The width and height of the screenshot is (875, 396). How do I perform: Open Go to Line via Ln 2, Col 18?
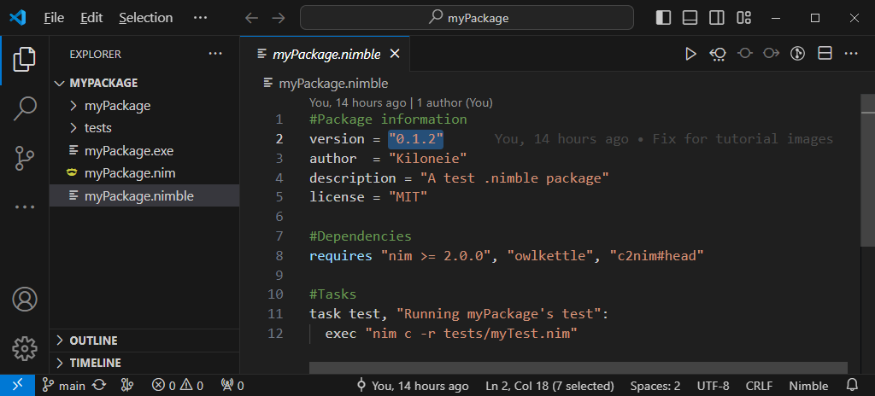[549, 386]
